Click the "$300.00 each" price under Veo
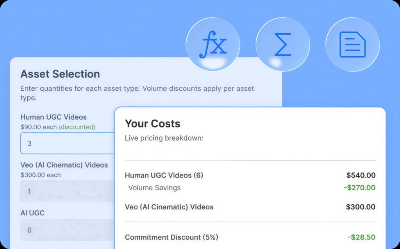Image resolution: width=400 pixels, height=249 pixels. 41,175
